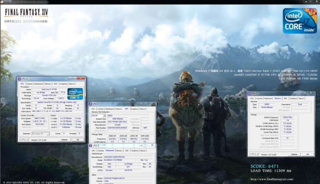Click the CPU-Z title icon in the SPD window
The image size is (320, 184).
pyautogui.click(x=91, y=104)
